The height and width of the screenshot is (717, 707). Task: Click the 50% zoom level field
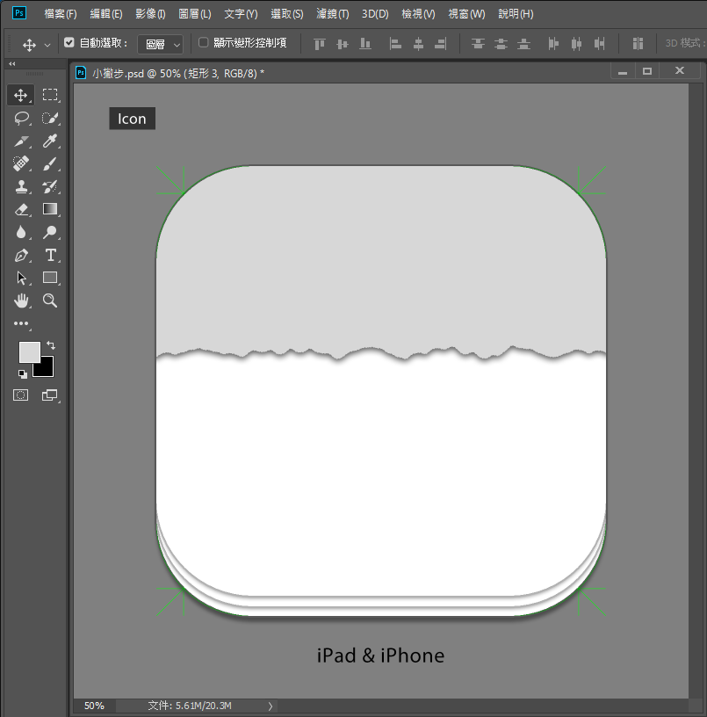click(94, 706)
